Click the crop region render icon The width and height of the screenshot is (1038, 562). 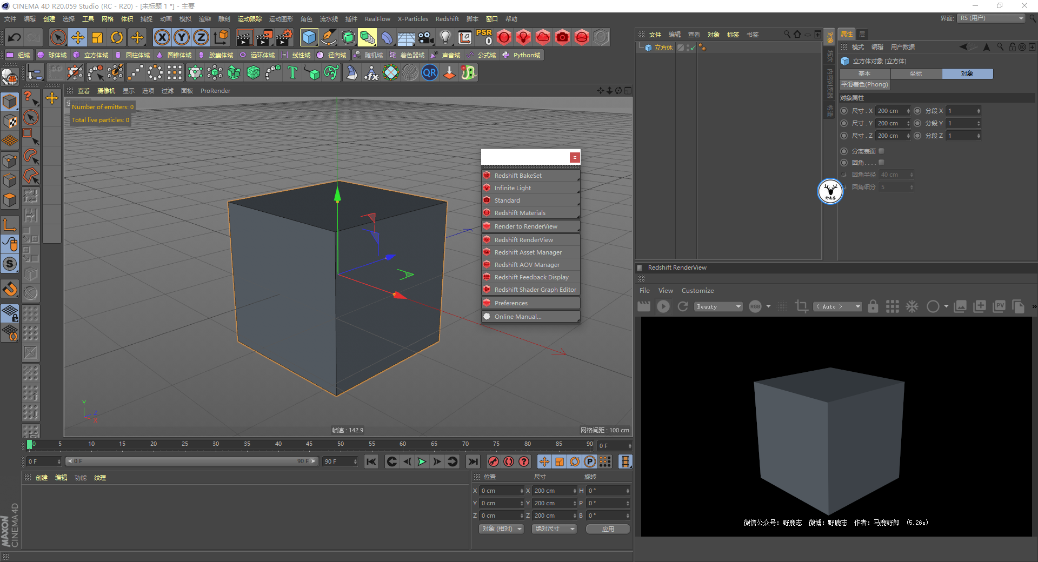tap(801, 306)
